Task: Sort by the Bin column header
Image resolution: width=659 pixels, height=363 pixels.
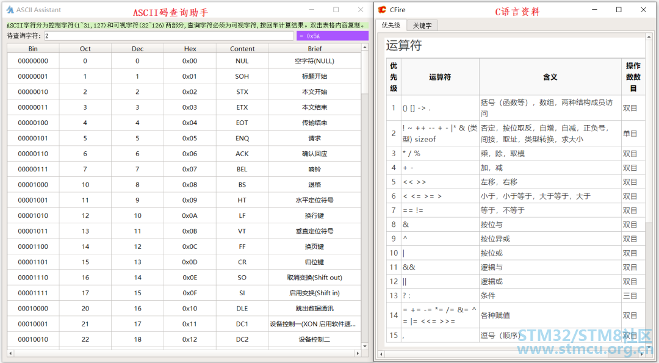Action: [x=33, y=49]
